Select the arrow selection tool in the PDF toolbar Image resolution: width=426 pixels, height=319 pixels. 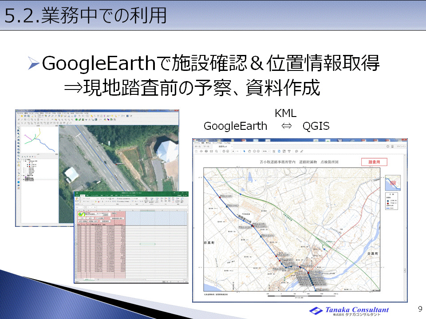coord(244,151)
